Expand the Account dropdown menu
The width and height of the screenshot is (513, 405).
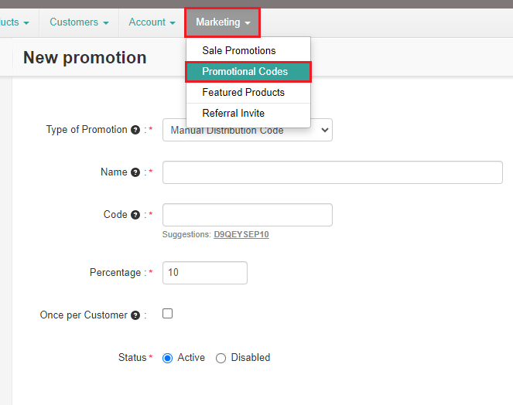coord(152,22)
